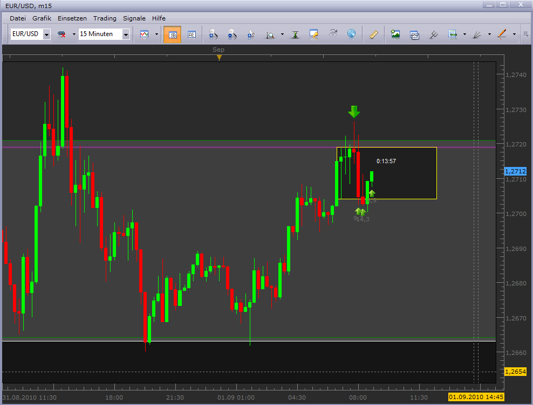533x405 pixels.
Task: Click the 0:13:57 countdown timer text
Action: [x=386, y=161]
